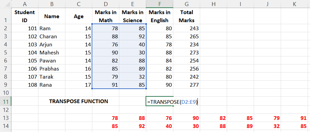Image resolution: width=310 pixels, height=132 pixels.
Task: Click the Marks in English header cell
Action: point(159,16)
